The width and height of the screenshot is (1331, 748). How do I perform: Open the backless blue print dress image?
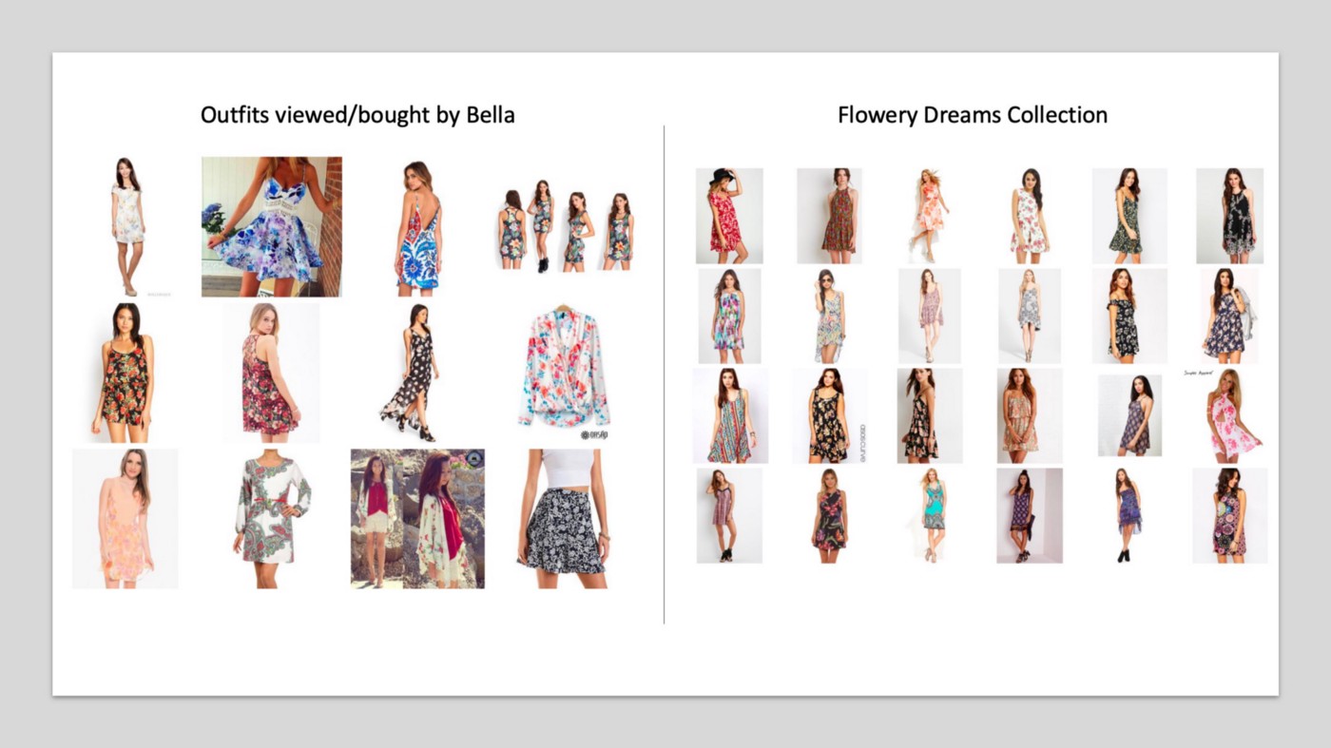pos(418,226)
